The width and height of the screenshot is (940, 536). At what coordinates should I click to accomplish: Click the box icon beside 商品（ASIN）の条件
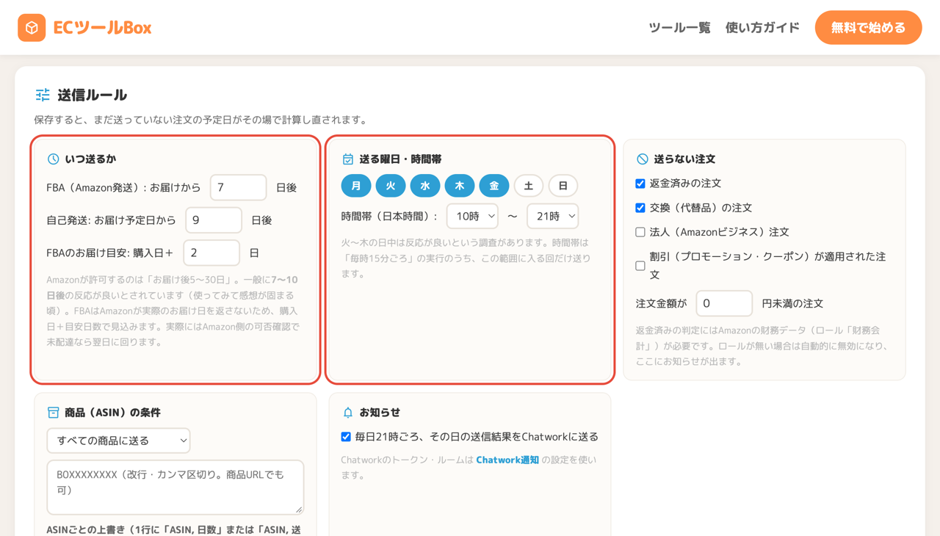coord(53,413)
